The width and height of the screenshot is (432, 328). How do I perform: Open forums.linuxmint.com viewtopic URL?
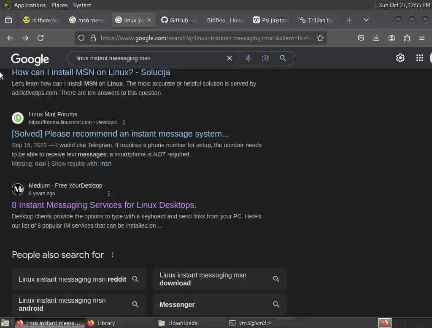tap(73, 122)
